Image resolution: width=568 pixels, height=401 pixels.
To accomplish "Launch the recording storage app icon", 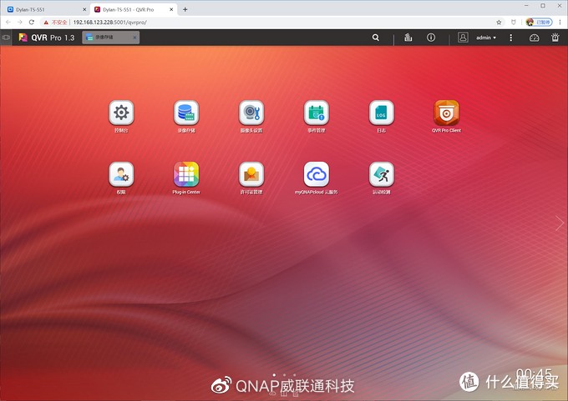I will tap(186, 113).
